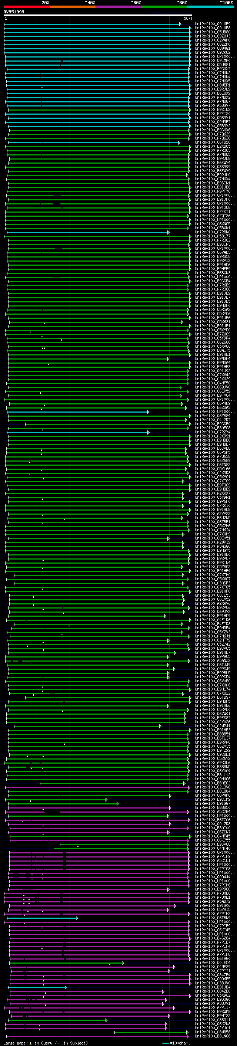Screen dimensions: 237x1046
Task: Select hit label UniRef100_B9SIN4
Action: (x=213, y=563)
